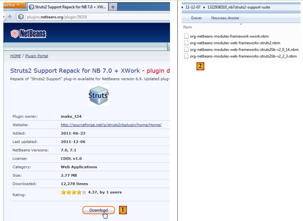Image resolution: width=303 pixels, height=221 pixels.
Task: Click the file icon for struts2lib-v2_0_14.nbm
Action: pyautogui.click(x=186, y=49)
